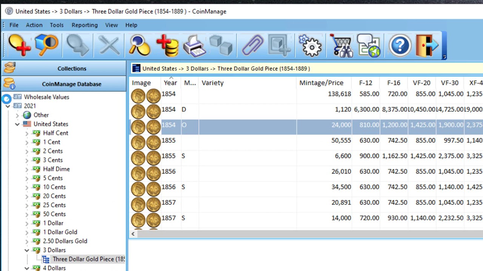The height and width of the screenshot is (271, 483).
Task: Open the Tools menu
Action: point(57,25)
